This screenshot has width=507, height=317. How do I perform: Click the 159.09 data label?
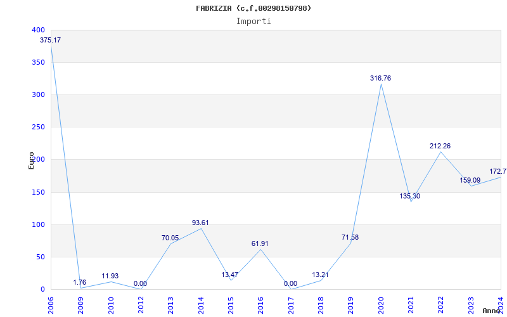(x=470, y=180)
